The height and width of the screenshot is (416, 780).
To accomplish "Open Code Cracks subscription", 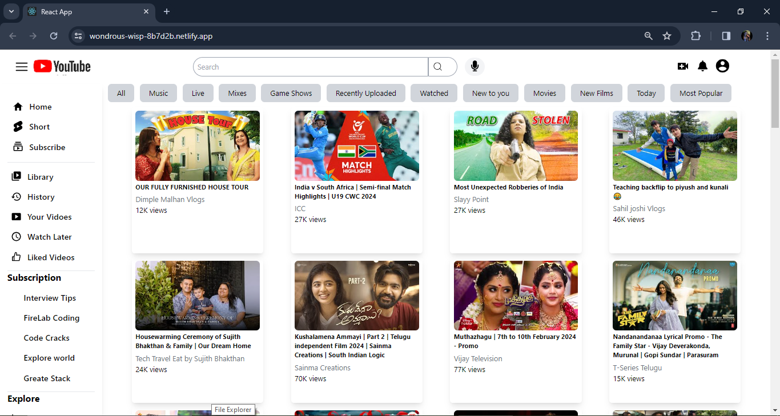I will pos(46,338).
